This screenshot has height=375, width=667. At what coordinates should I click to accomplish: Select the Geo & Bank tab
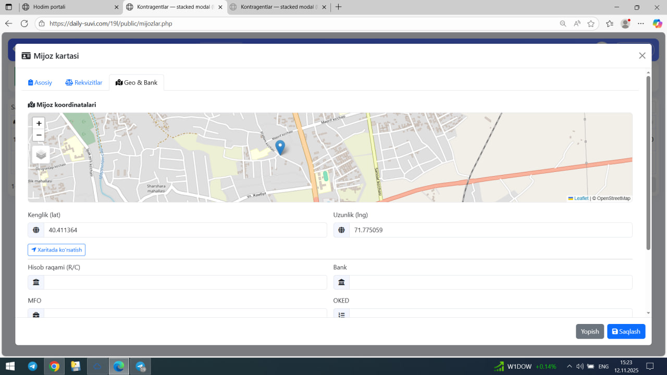(x=137, y=82)
